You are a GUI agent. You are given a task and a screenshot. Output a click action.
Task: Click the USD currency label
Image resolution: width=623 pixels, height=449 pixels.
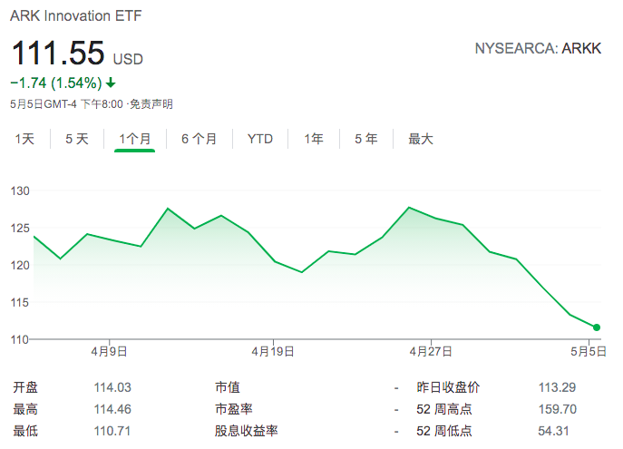128,59
